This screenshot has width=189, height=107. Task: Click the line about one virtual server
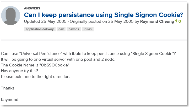click(58, 59)
